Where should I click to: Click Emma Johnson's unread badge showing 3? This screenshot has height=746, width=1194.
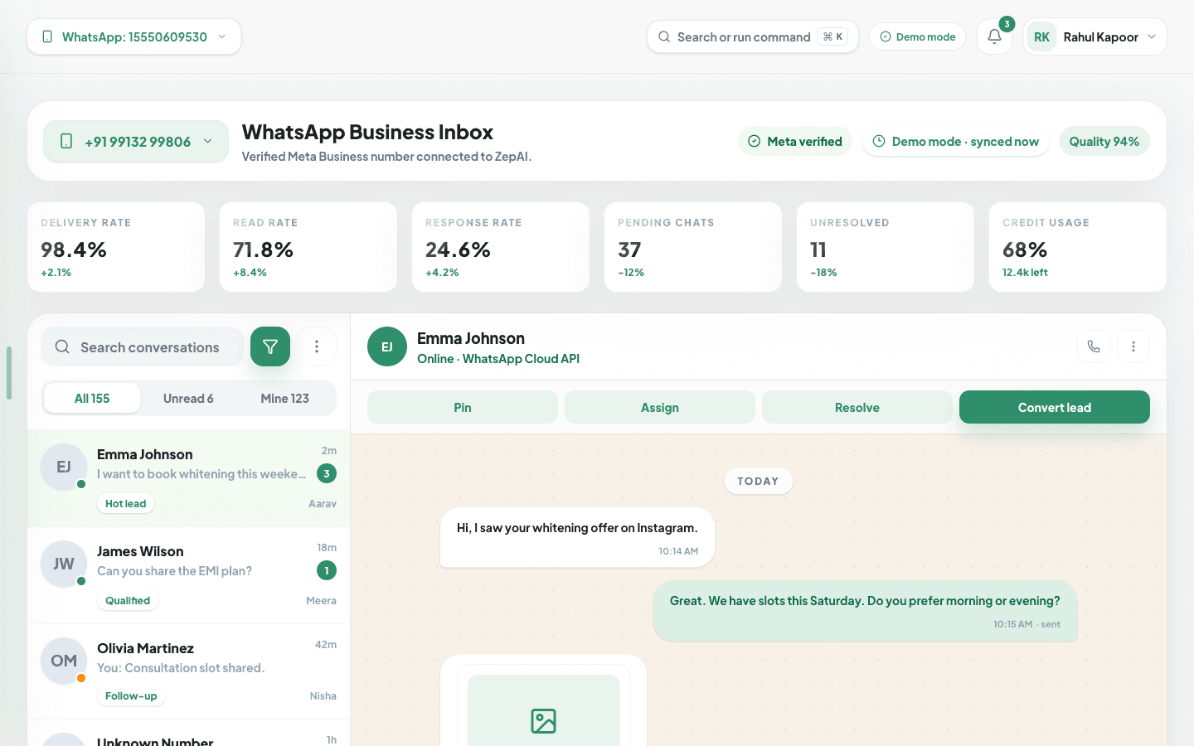coord(327,473)
